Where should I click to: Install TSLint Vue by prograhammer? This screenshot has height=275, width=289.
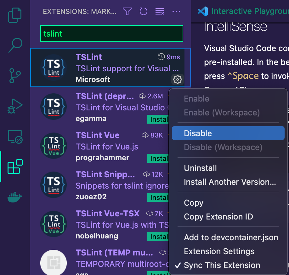click(x=158, y=158)
